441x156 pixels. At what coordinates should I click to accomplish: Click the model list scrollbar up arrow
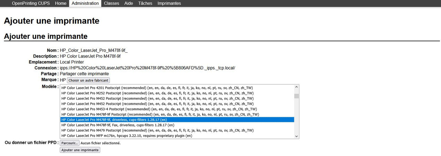[x=297, y=87]
